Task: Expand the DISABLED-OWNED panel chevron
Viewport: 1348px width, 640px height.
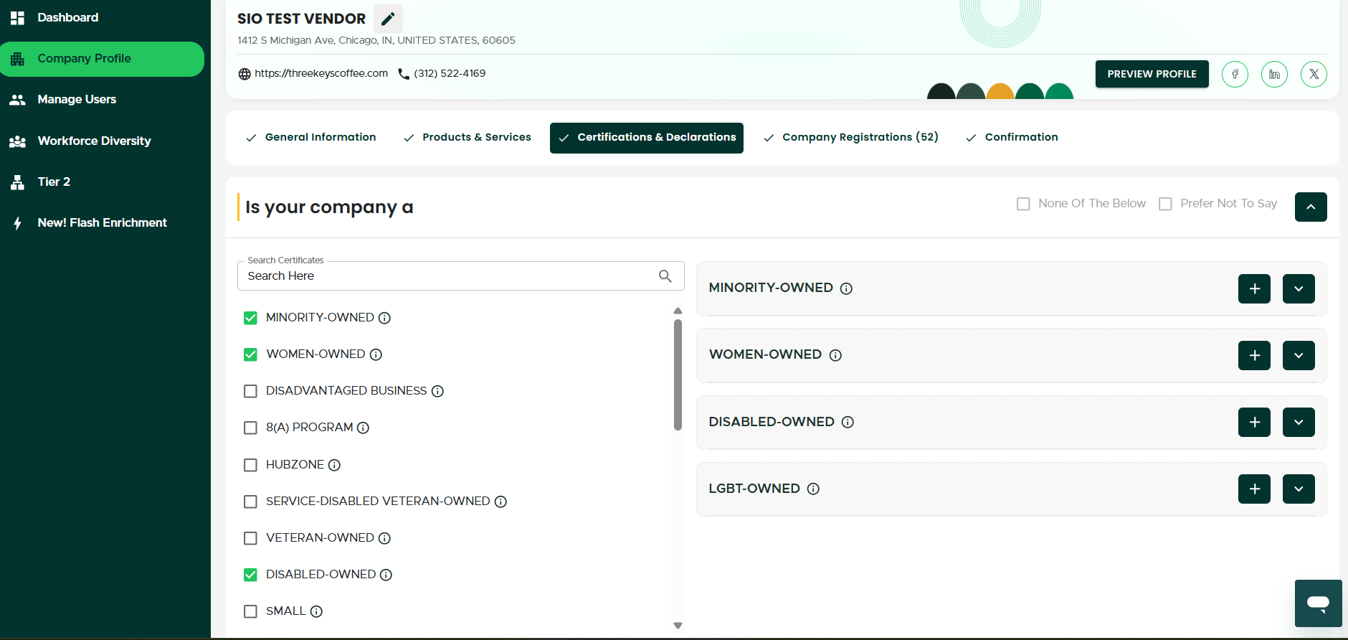Action: pyautogui.click(x=1299, y=422)
